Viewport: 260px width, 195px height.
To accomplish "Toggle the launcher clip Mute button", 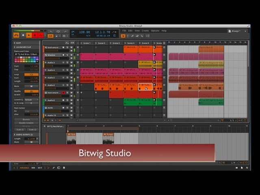I will [31, 86].
